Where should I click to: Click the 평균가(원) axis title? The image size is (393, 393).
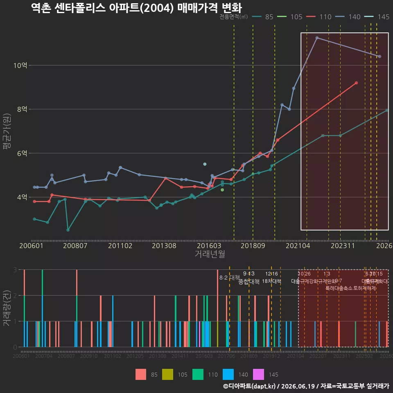coord(7,131)
